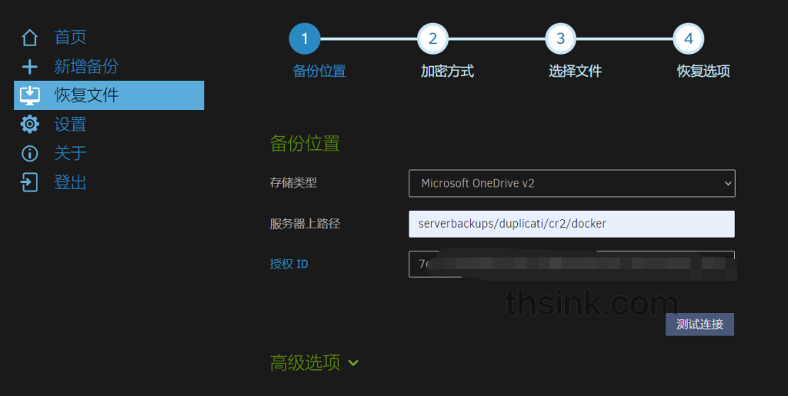Open the 首页 menu item

tap(70, 37)
